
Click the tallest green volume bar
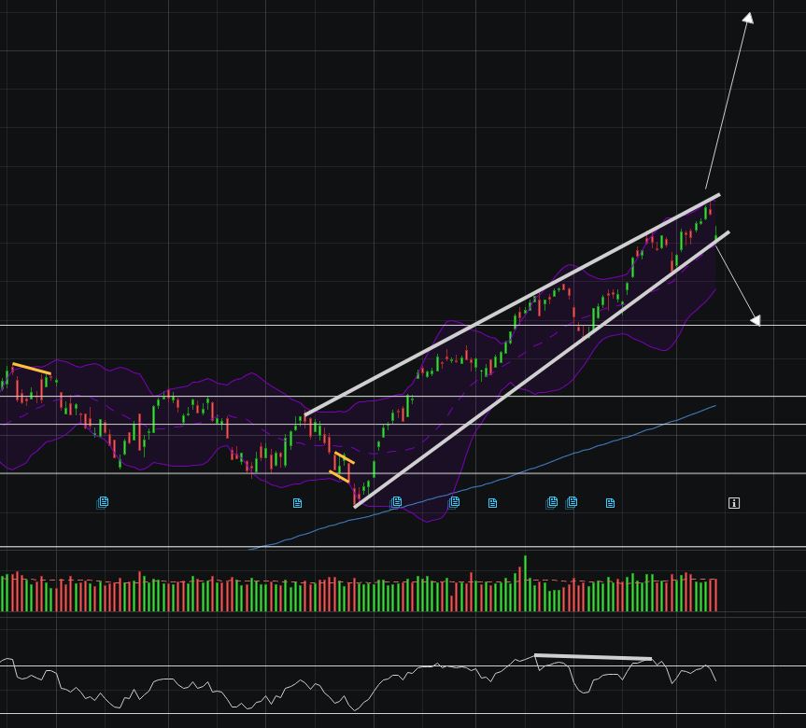pos(525,583)
